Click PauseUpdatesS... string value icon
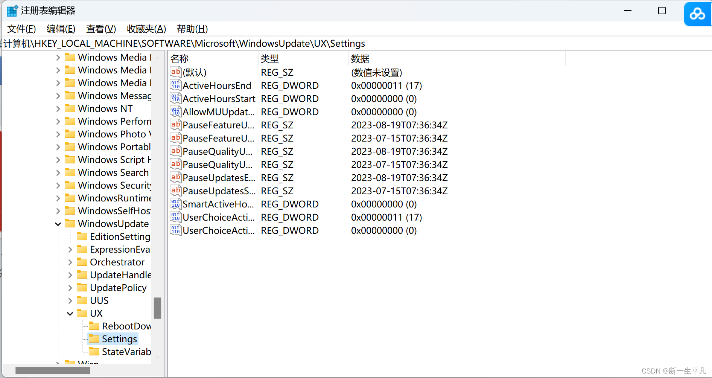The height and width of the screenshot is (378, 712). point(176,191)
